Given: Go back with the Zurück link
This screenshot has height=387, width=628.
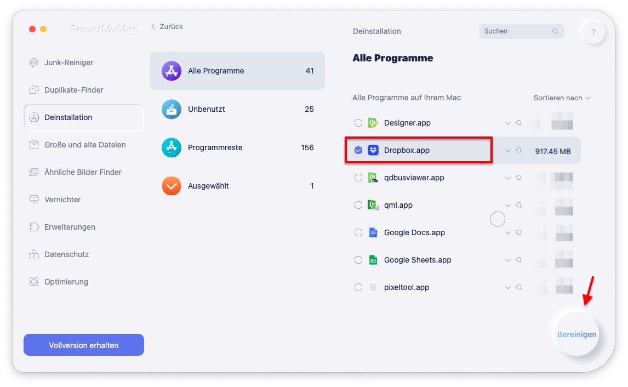Looking at the screenshot, I should click(167, 26).
